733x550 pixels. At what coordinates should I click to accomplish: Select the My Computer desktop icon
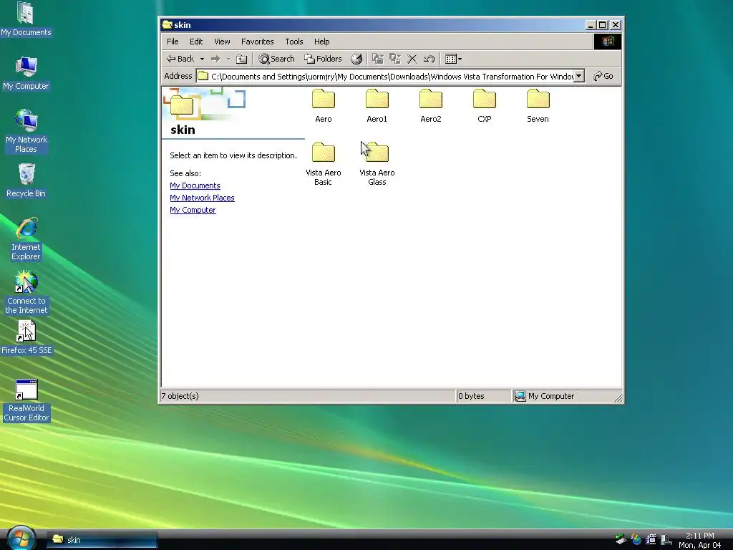tap(26, 74)
